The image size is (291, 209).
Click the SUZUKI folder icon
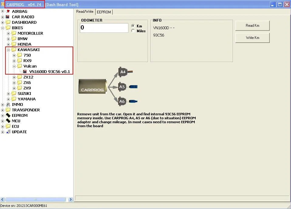(x=14, y=93)
